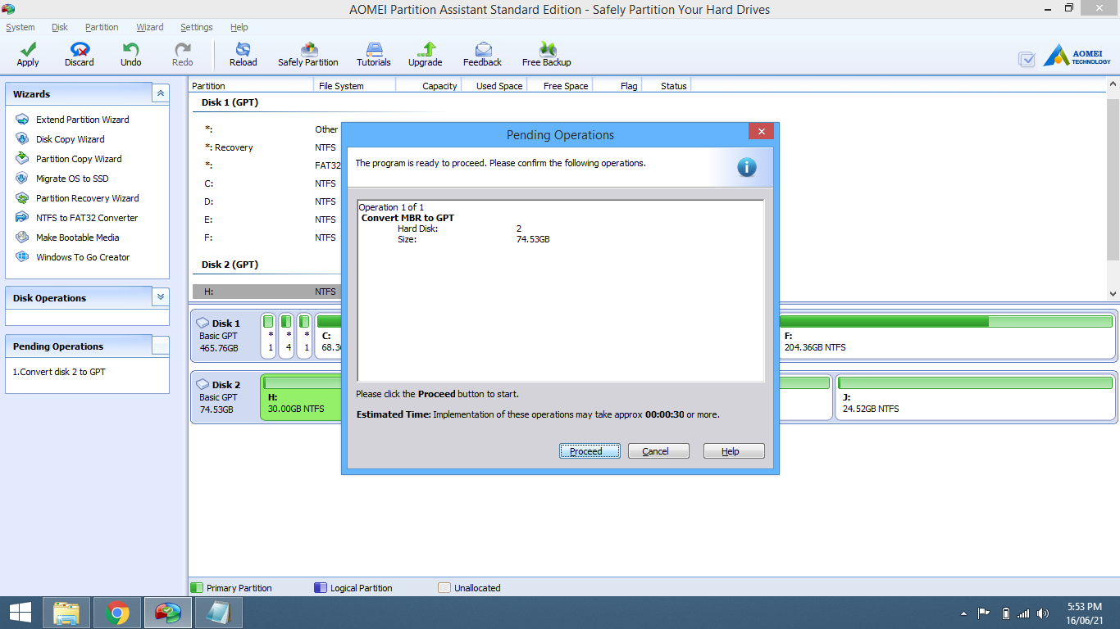Click the Capacity column header
The height and width of the screenshot is (629, 1120).
[x=428, y=85]
